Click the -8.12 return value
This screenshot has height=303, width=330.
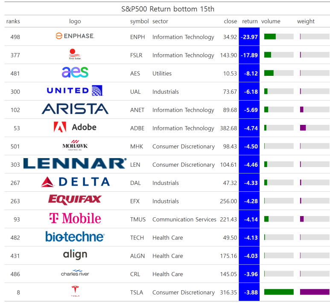[251, 74]
